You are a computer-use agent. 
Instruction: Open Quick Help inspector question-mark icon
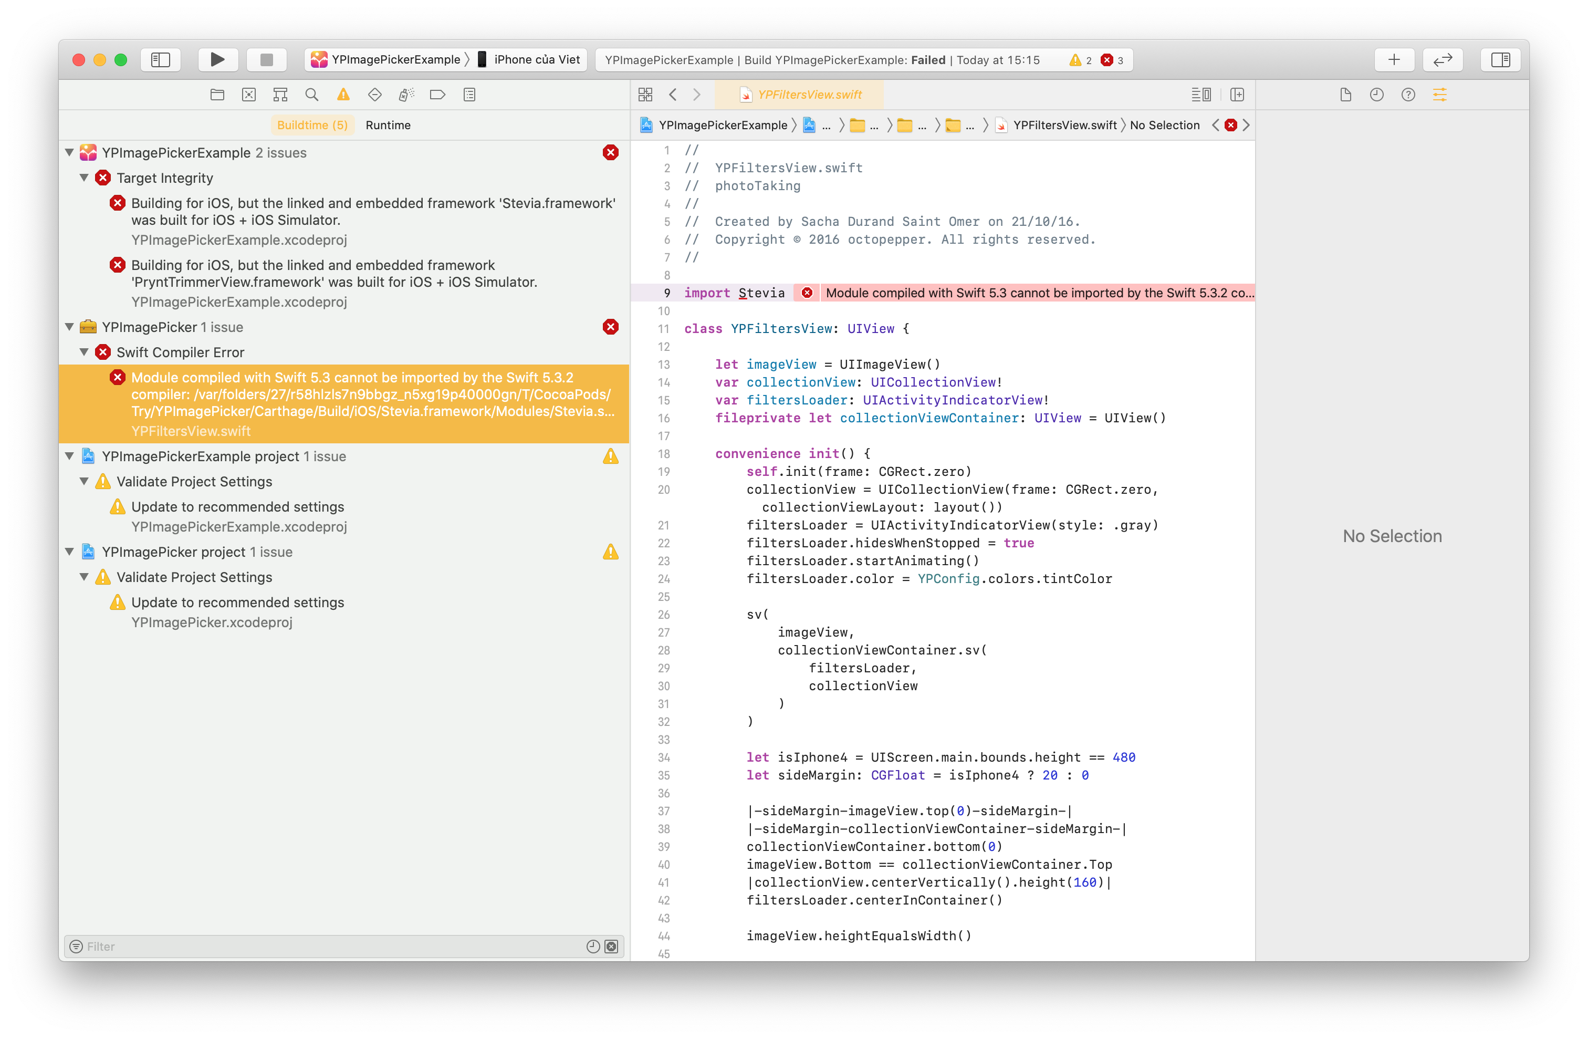[x=1408, y=94]
